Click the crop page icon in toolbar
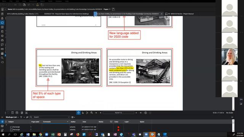Image resolution: width=244 pixels, height=137 pixels. coord(42,5)
